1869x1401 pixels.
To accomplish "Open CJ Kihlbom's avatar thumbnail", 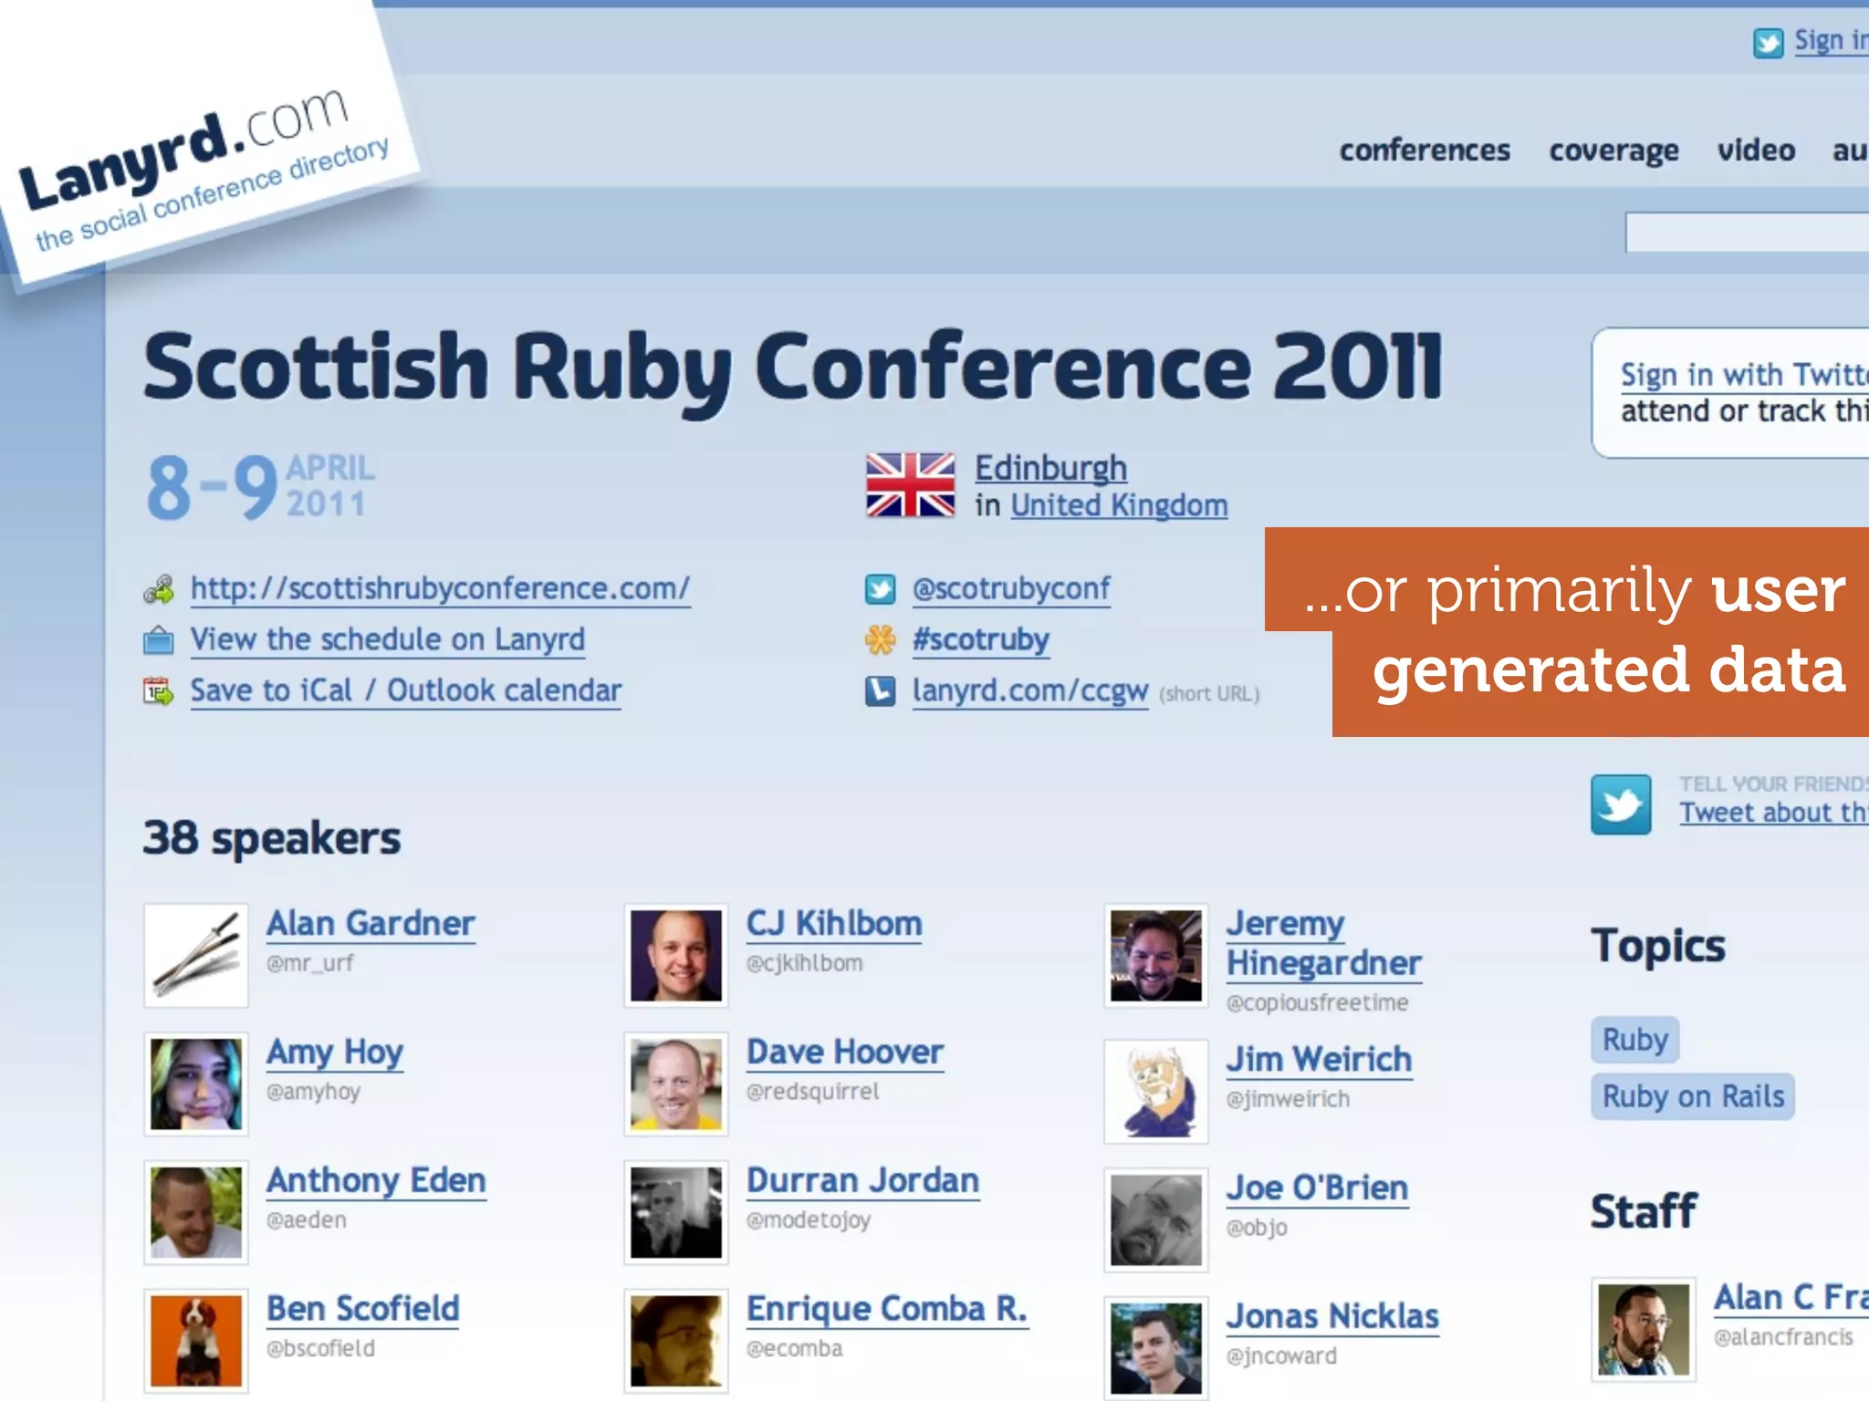I will coord(676,955).
